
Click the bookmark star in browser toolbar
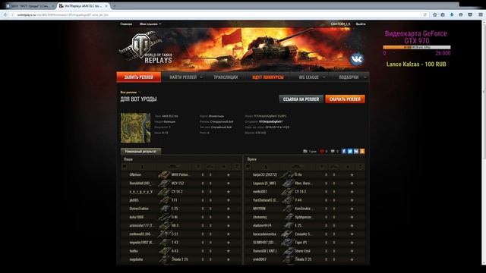tap(435, 14)
